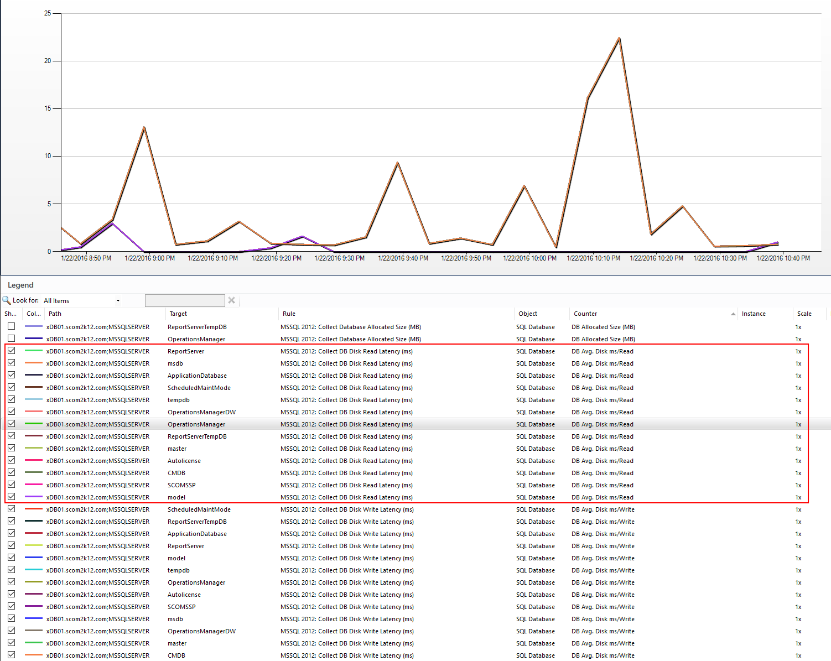
Task: Click the Color column header
Action: point(34,314)
